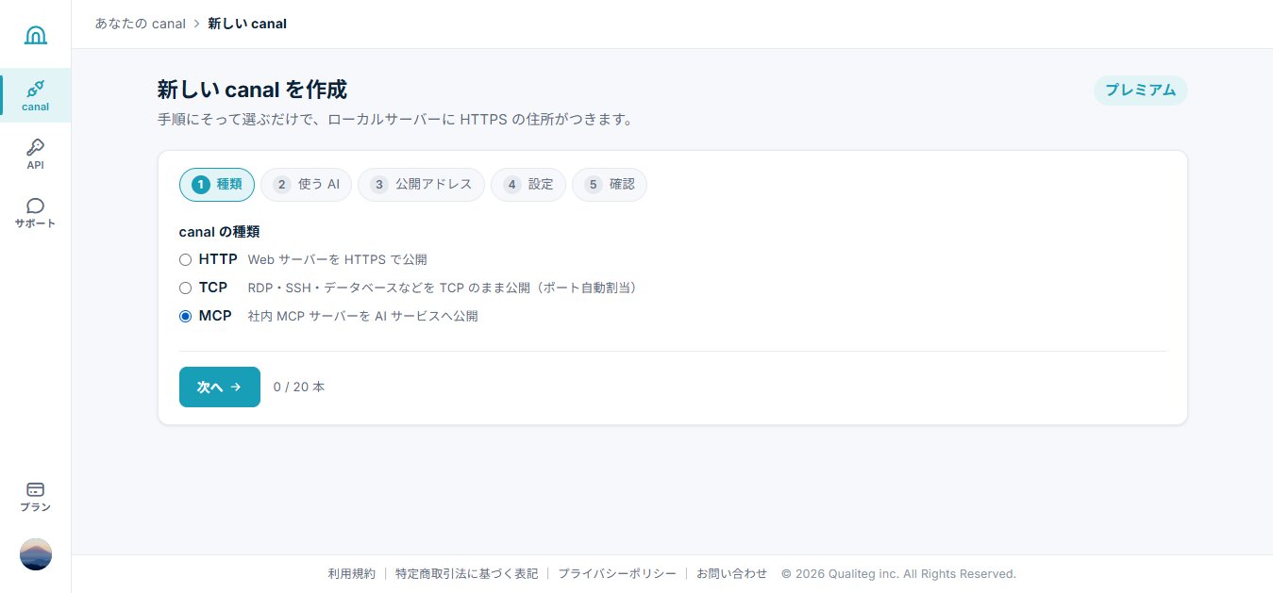This screenshot has height=593, width=1273.
Task: Click the © 2026 Qualiteg inc. copyright text
Action: pos(898,573)
